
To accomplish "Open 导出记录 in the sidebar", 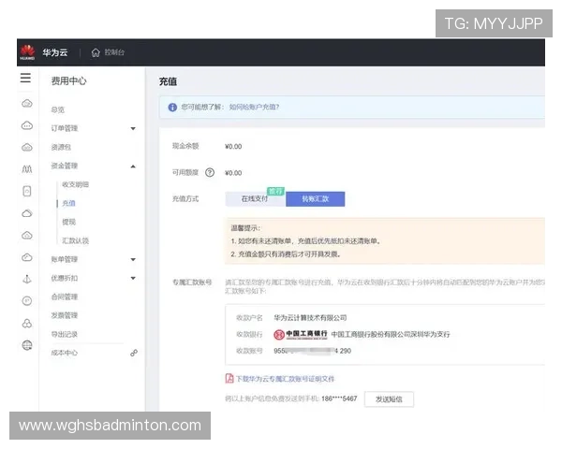I will click(x=65, y=334).
